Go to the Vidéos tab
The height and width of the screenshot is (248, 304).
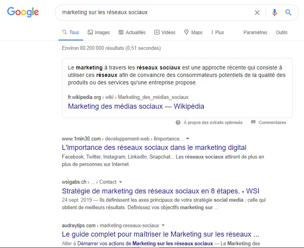point(165,33)
